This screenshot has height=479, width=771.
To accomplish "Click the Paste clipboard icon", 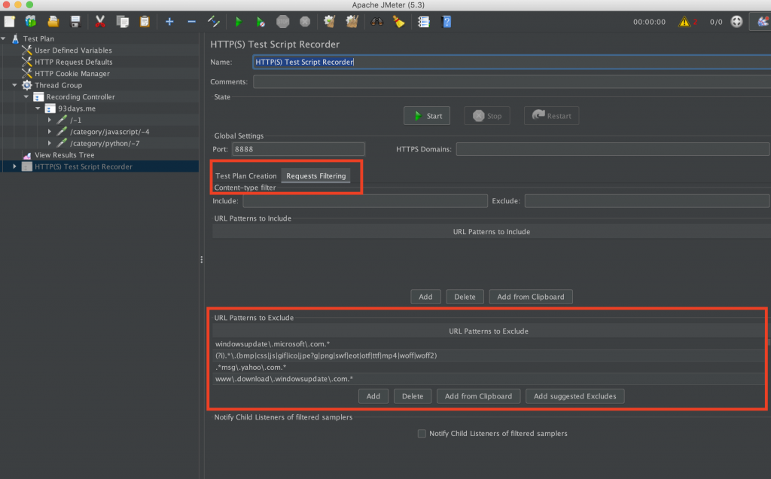I will [145, 22].
